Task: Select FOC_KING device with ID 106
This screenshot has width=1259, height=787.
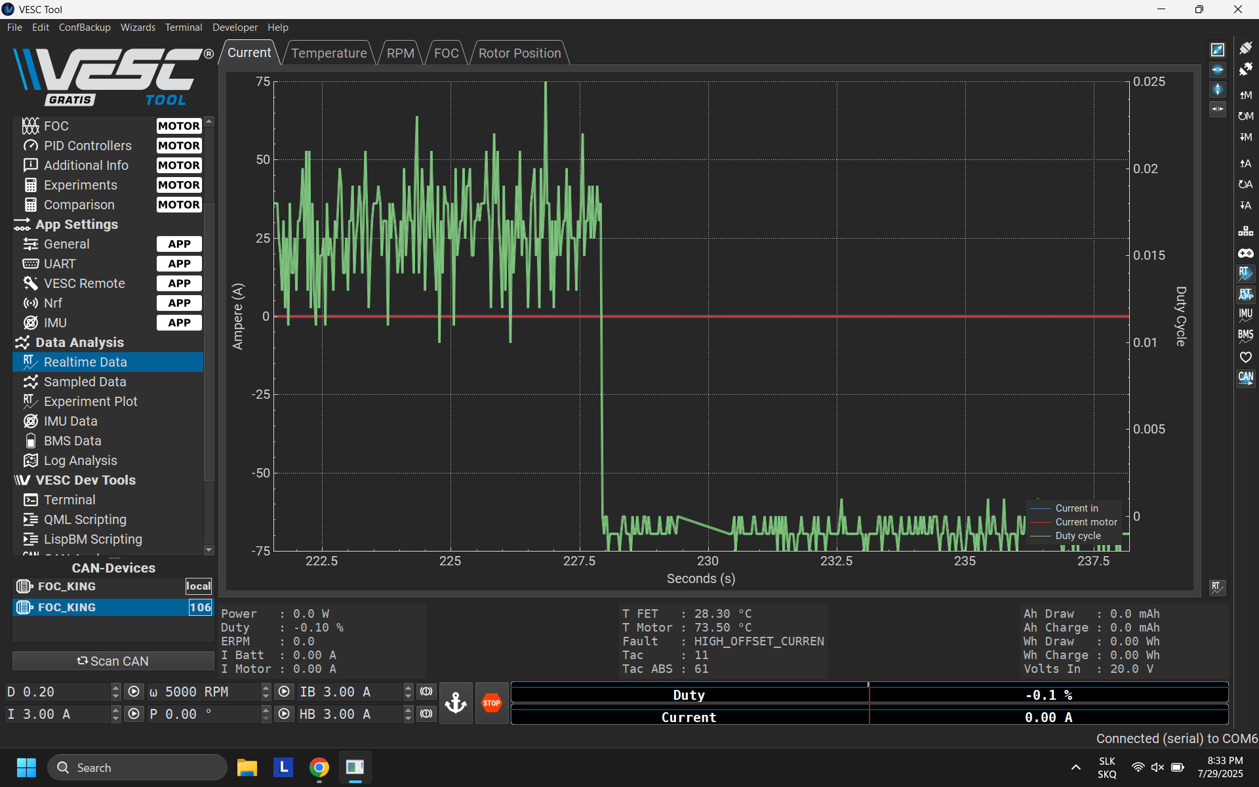Action: click(x=113, y=607)
